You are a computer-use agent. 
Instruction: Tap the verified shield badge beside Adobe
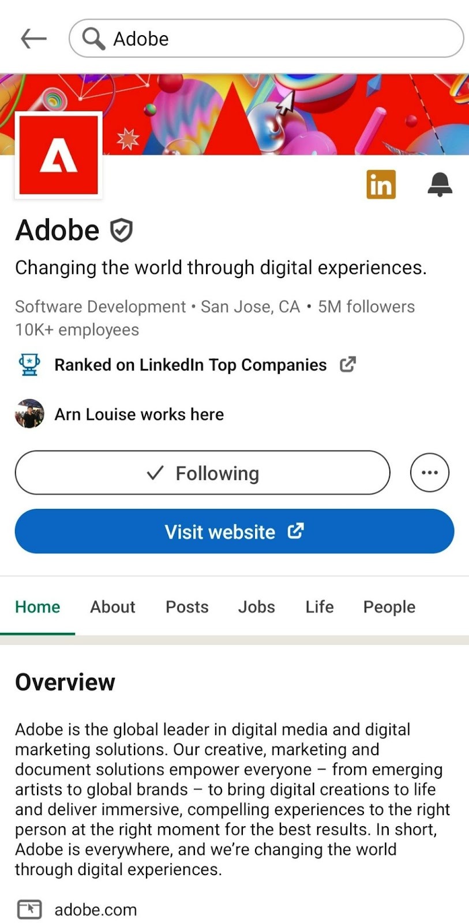click(x=121, y=230)
